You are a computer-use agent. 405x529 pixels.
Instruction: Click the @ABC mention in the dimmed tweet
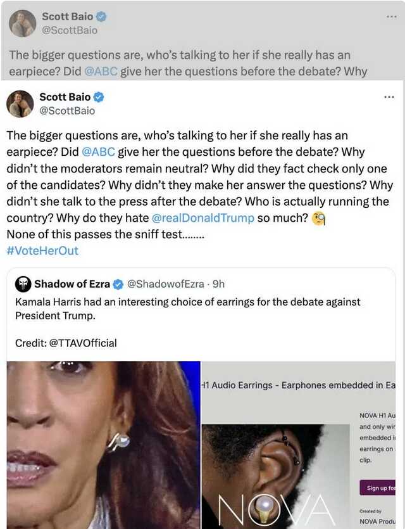click(101, 72)
